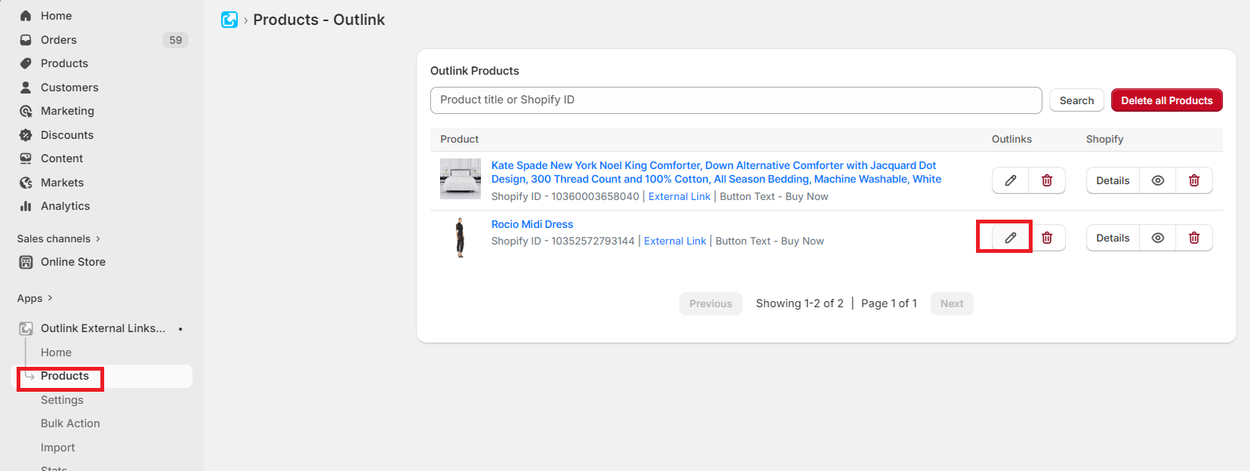Click the Showing 1-2 of 2 text

point(799,303)
